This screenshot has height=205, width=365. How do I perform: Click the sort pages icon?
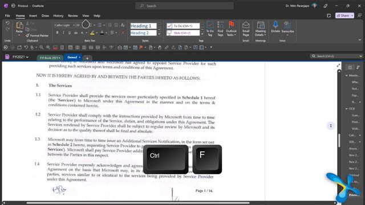click(358, 67)
